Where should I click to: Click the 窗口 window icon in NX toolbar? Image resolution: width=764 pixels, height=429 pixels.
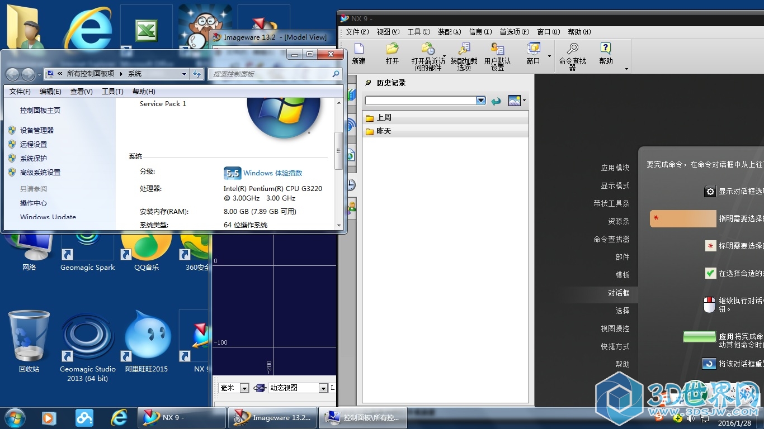click(x=534, y=49)
